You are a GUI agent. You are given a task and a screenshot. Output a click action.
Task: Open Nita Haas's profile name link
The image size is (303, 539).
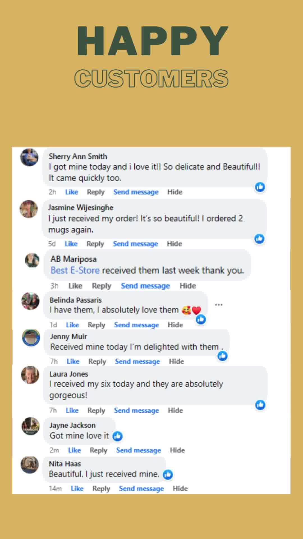tap(65, 464)
